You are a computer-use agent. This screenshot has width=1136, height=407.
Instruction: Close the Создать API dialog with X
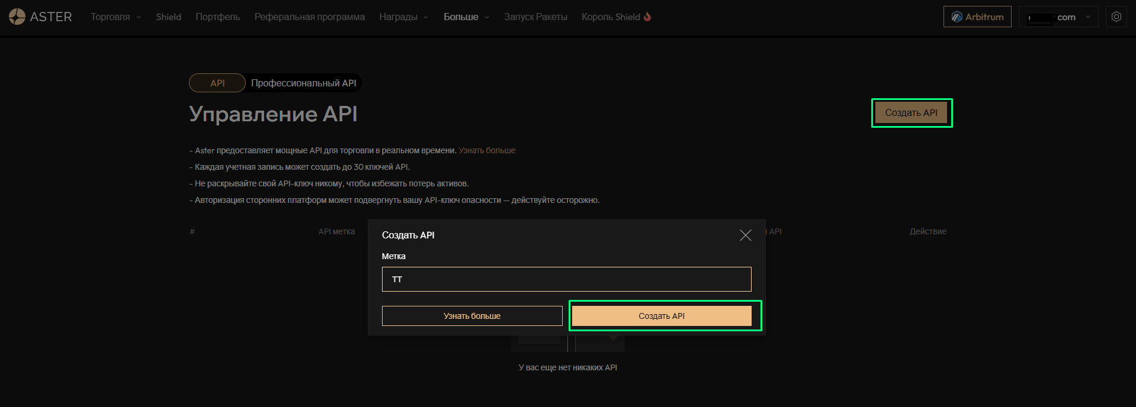745,235
